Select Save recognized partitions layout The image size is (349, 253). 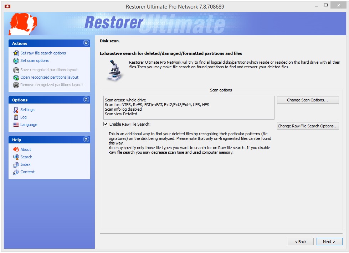coord(49,70)
